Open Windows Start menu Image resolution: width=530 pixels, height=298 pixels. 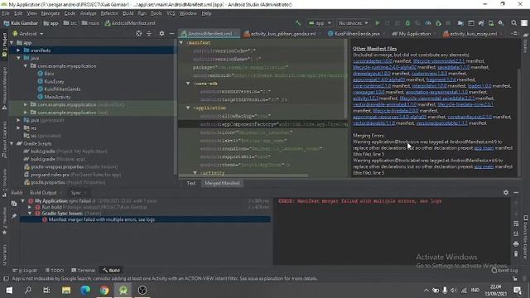9,291
